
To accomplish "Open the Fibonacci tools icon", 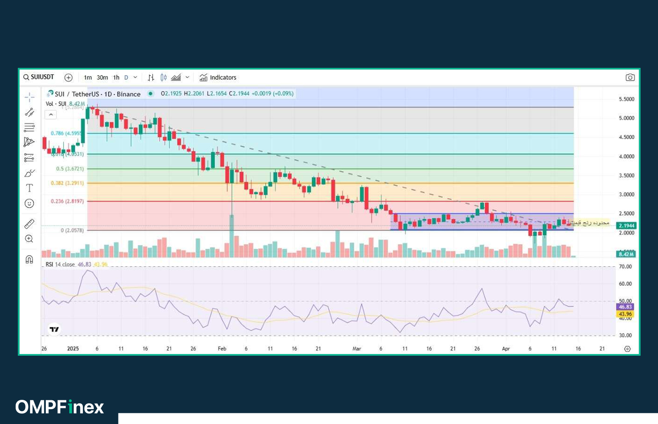I will (x=29, y=127).
